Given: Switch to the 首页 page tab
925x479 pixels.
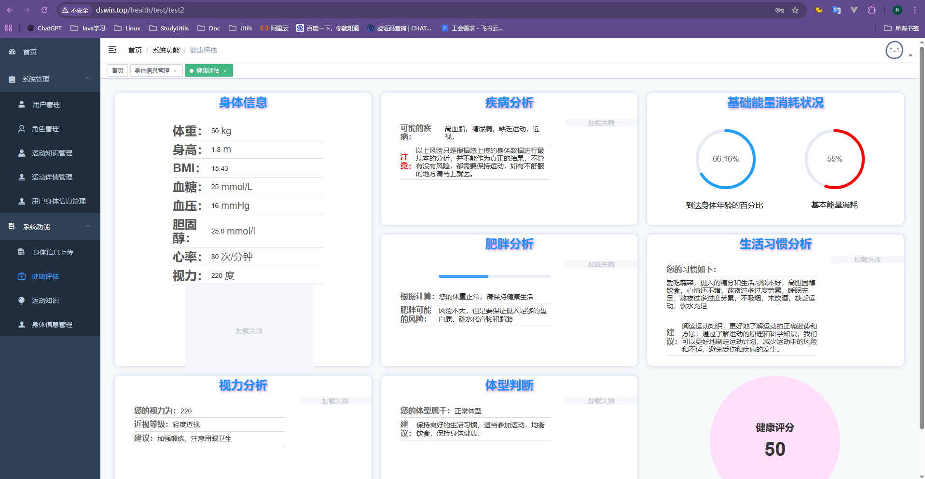Looking at the screenshot, I should (118, 70).
